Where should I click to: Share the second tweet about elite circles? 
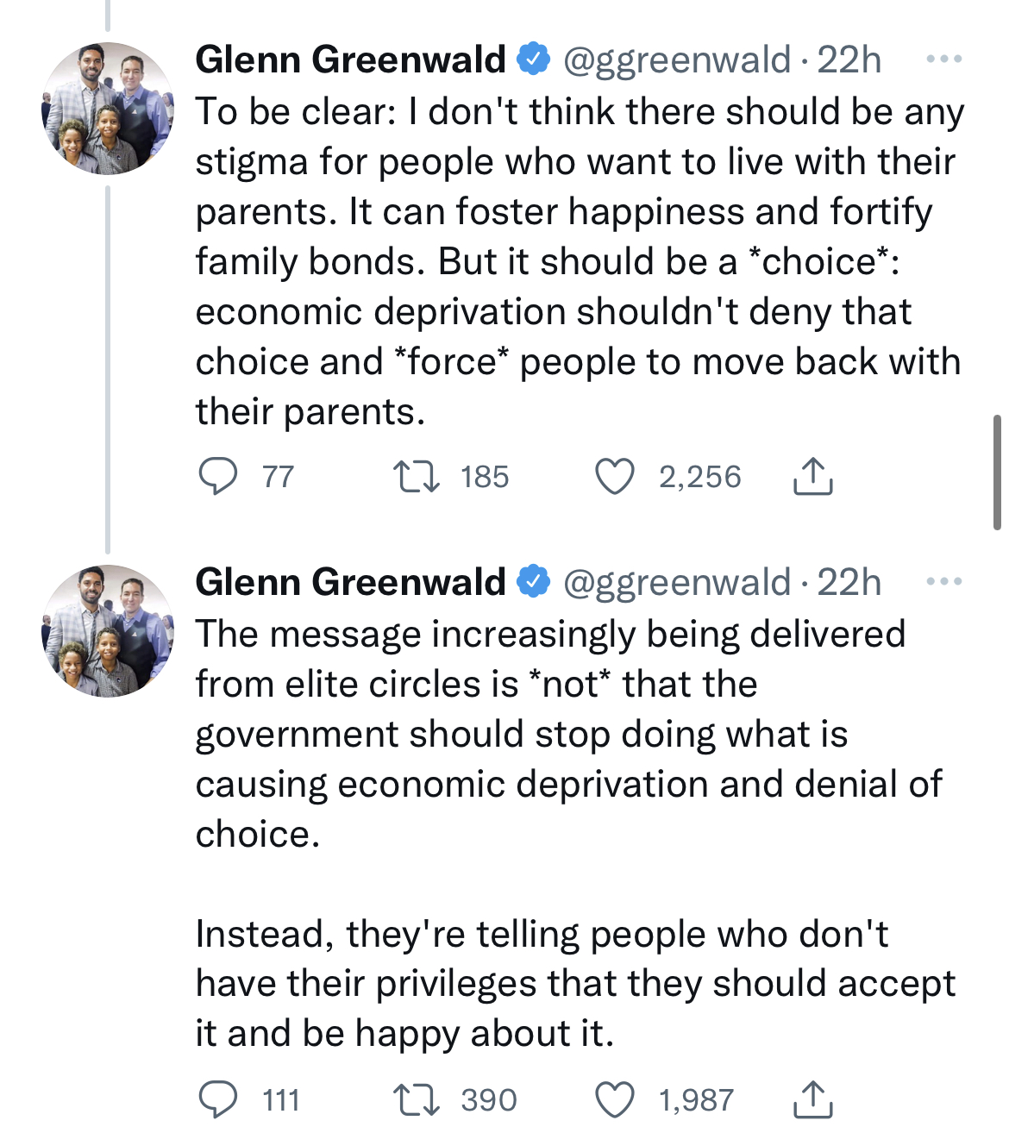[x=812, y=1100]
